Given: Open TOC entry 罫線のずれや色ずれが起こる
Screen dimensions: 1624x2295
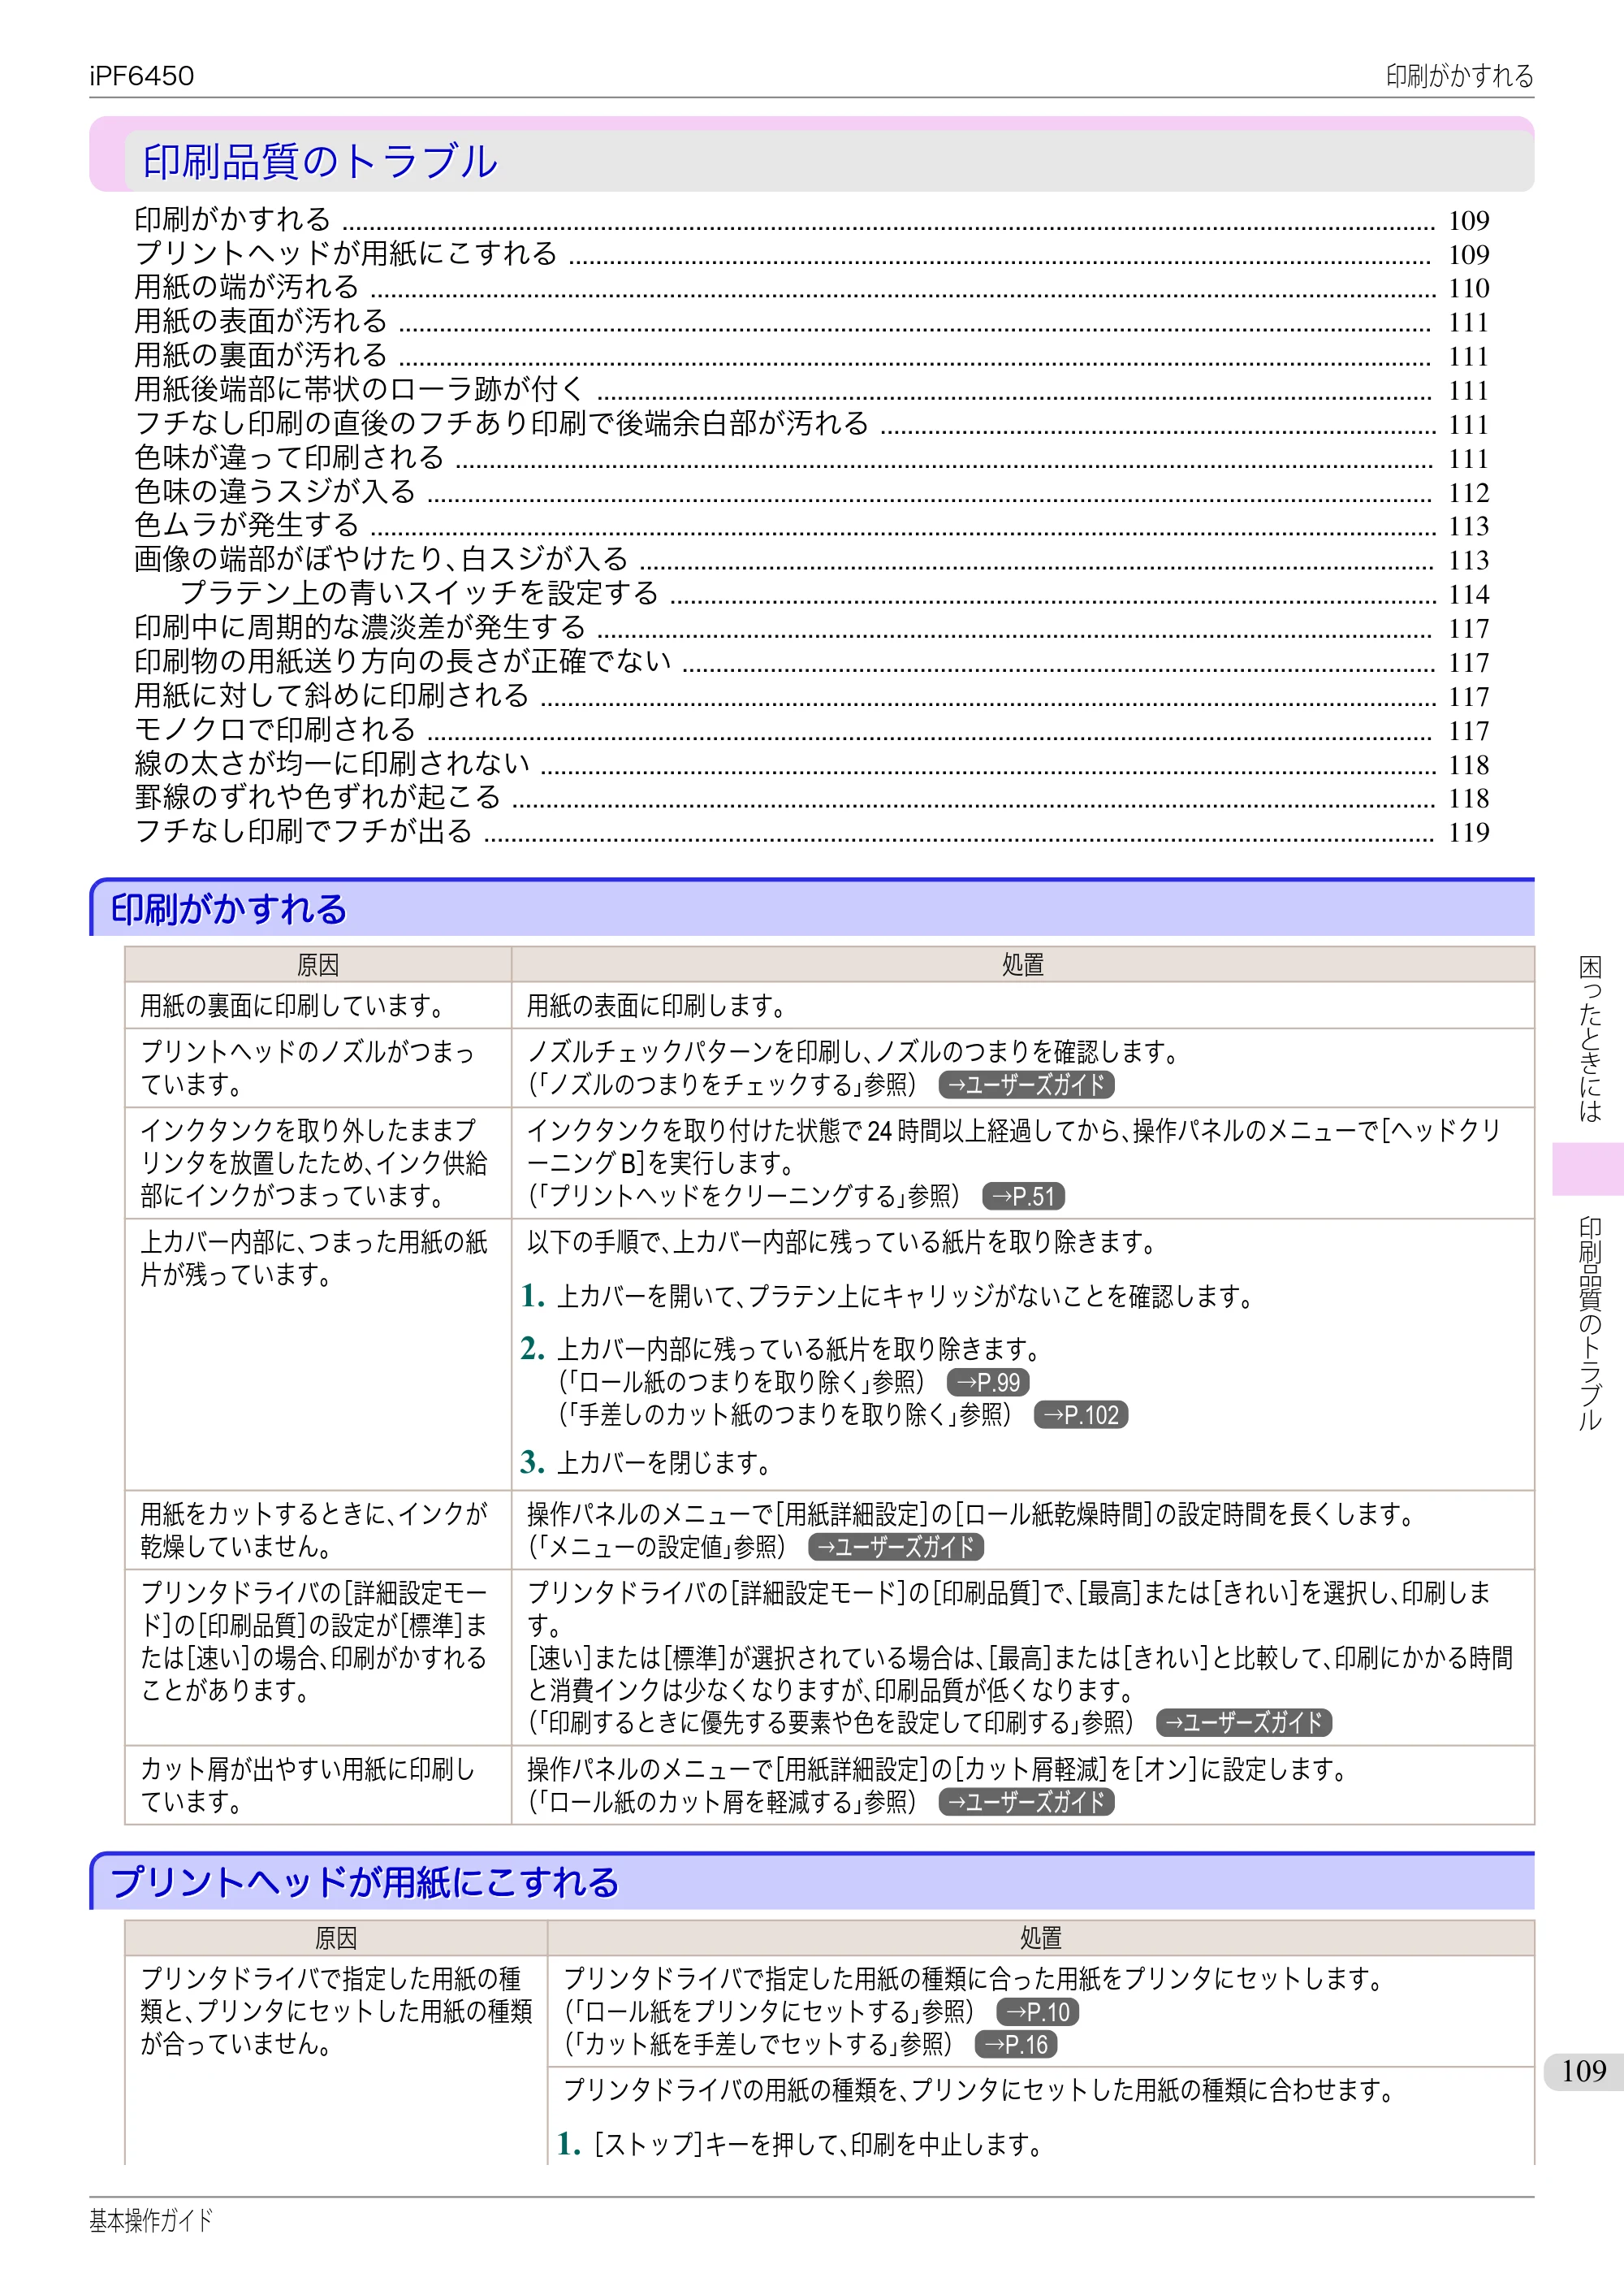Looking at the screenshot, I should 812,797.
